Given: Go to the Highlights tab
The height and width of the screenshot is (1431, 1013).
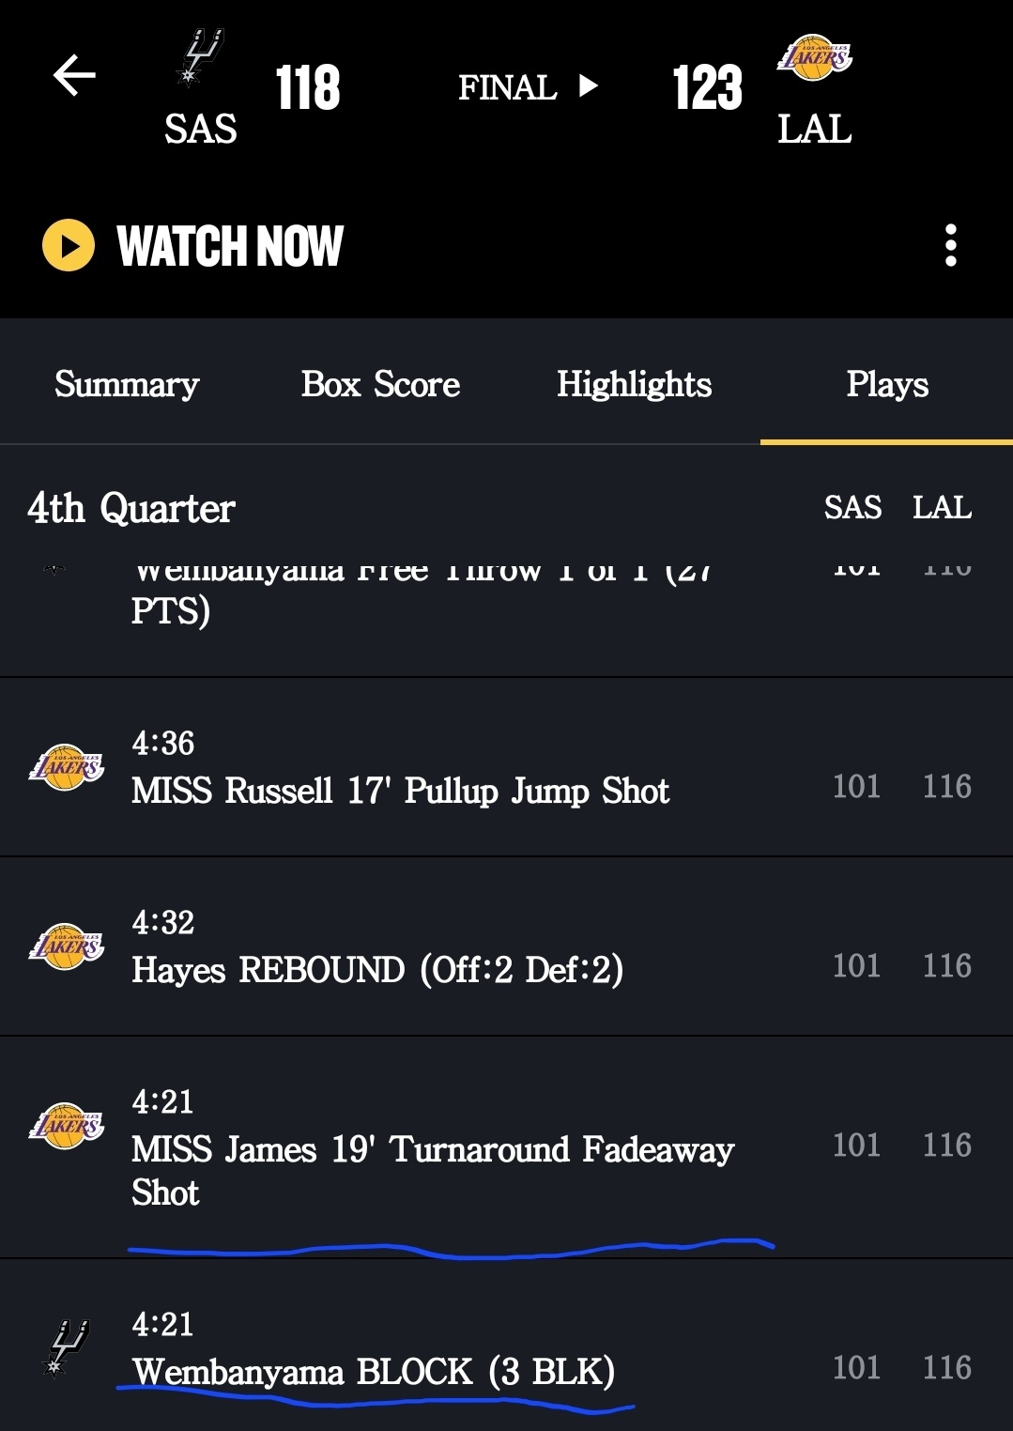Looking at the screenshot, I should [x=634, y=385].
